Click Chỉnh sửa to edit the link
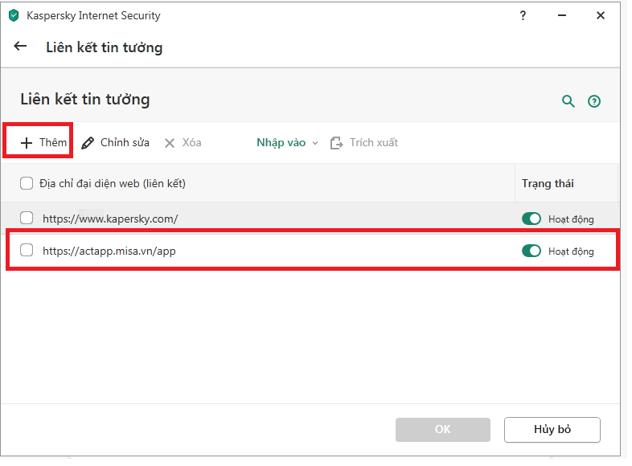Image resolution: width=632 pixels, height=466 pixels. (x=115, y=142)
